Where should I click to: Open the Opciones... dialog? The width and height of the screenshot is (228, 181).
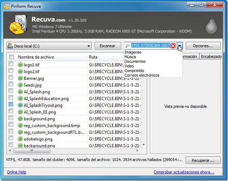(x=203, y=46)
